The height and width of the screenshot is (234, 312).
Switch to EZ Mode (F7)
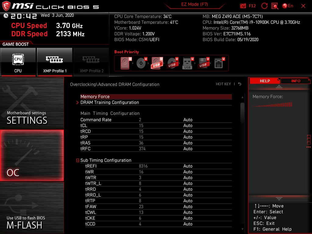pos(194,5)
